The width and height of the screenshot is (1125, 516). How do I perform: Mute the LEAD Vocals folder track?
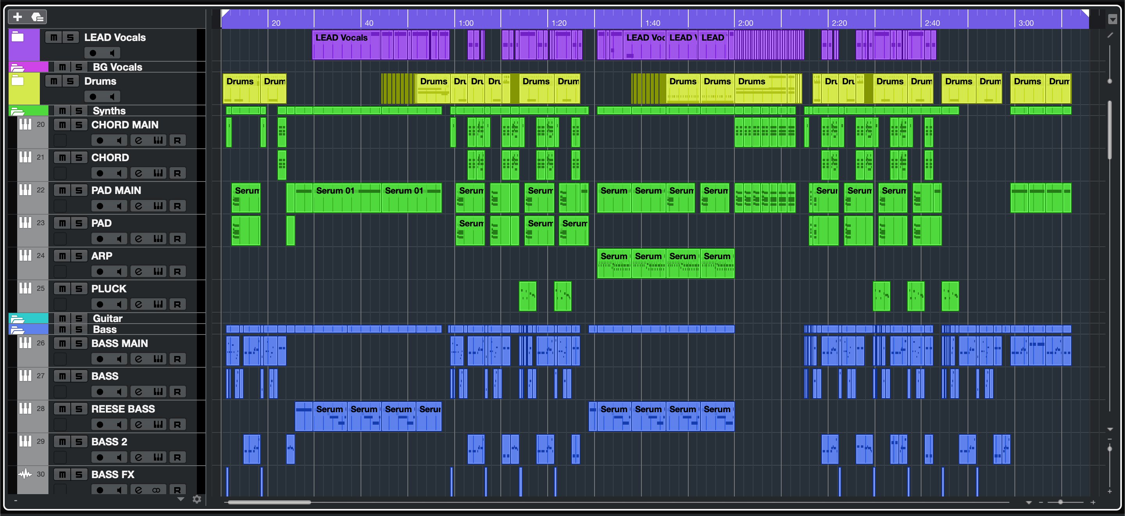click(54, 37)
